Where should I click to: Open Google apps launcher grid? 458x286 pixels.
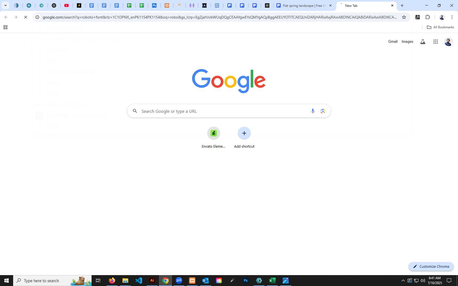click(436, 42)
